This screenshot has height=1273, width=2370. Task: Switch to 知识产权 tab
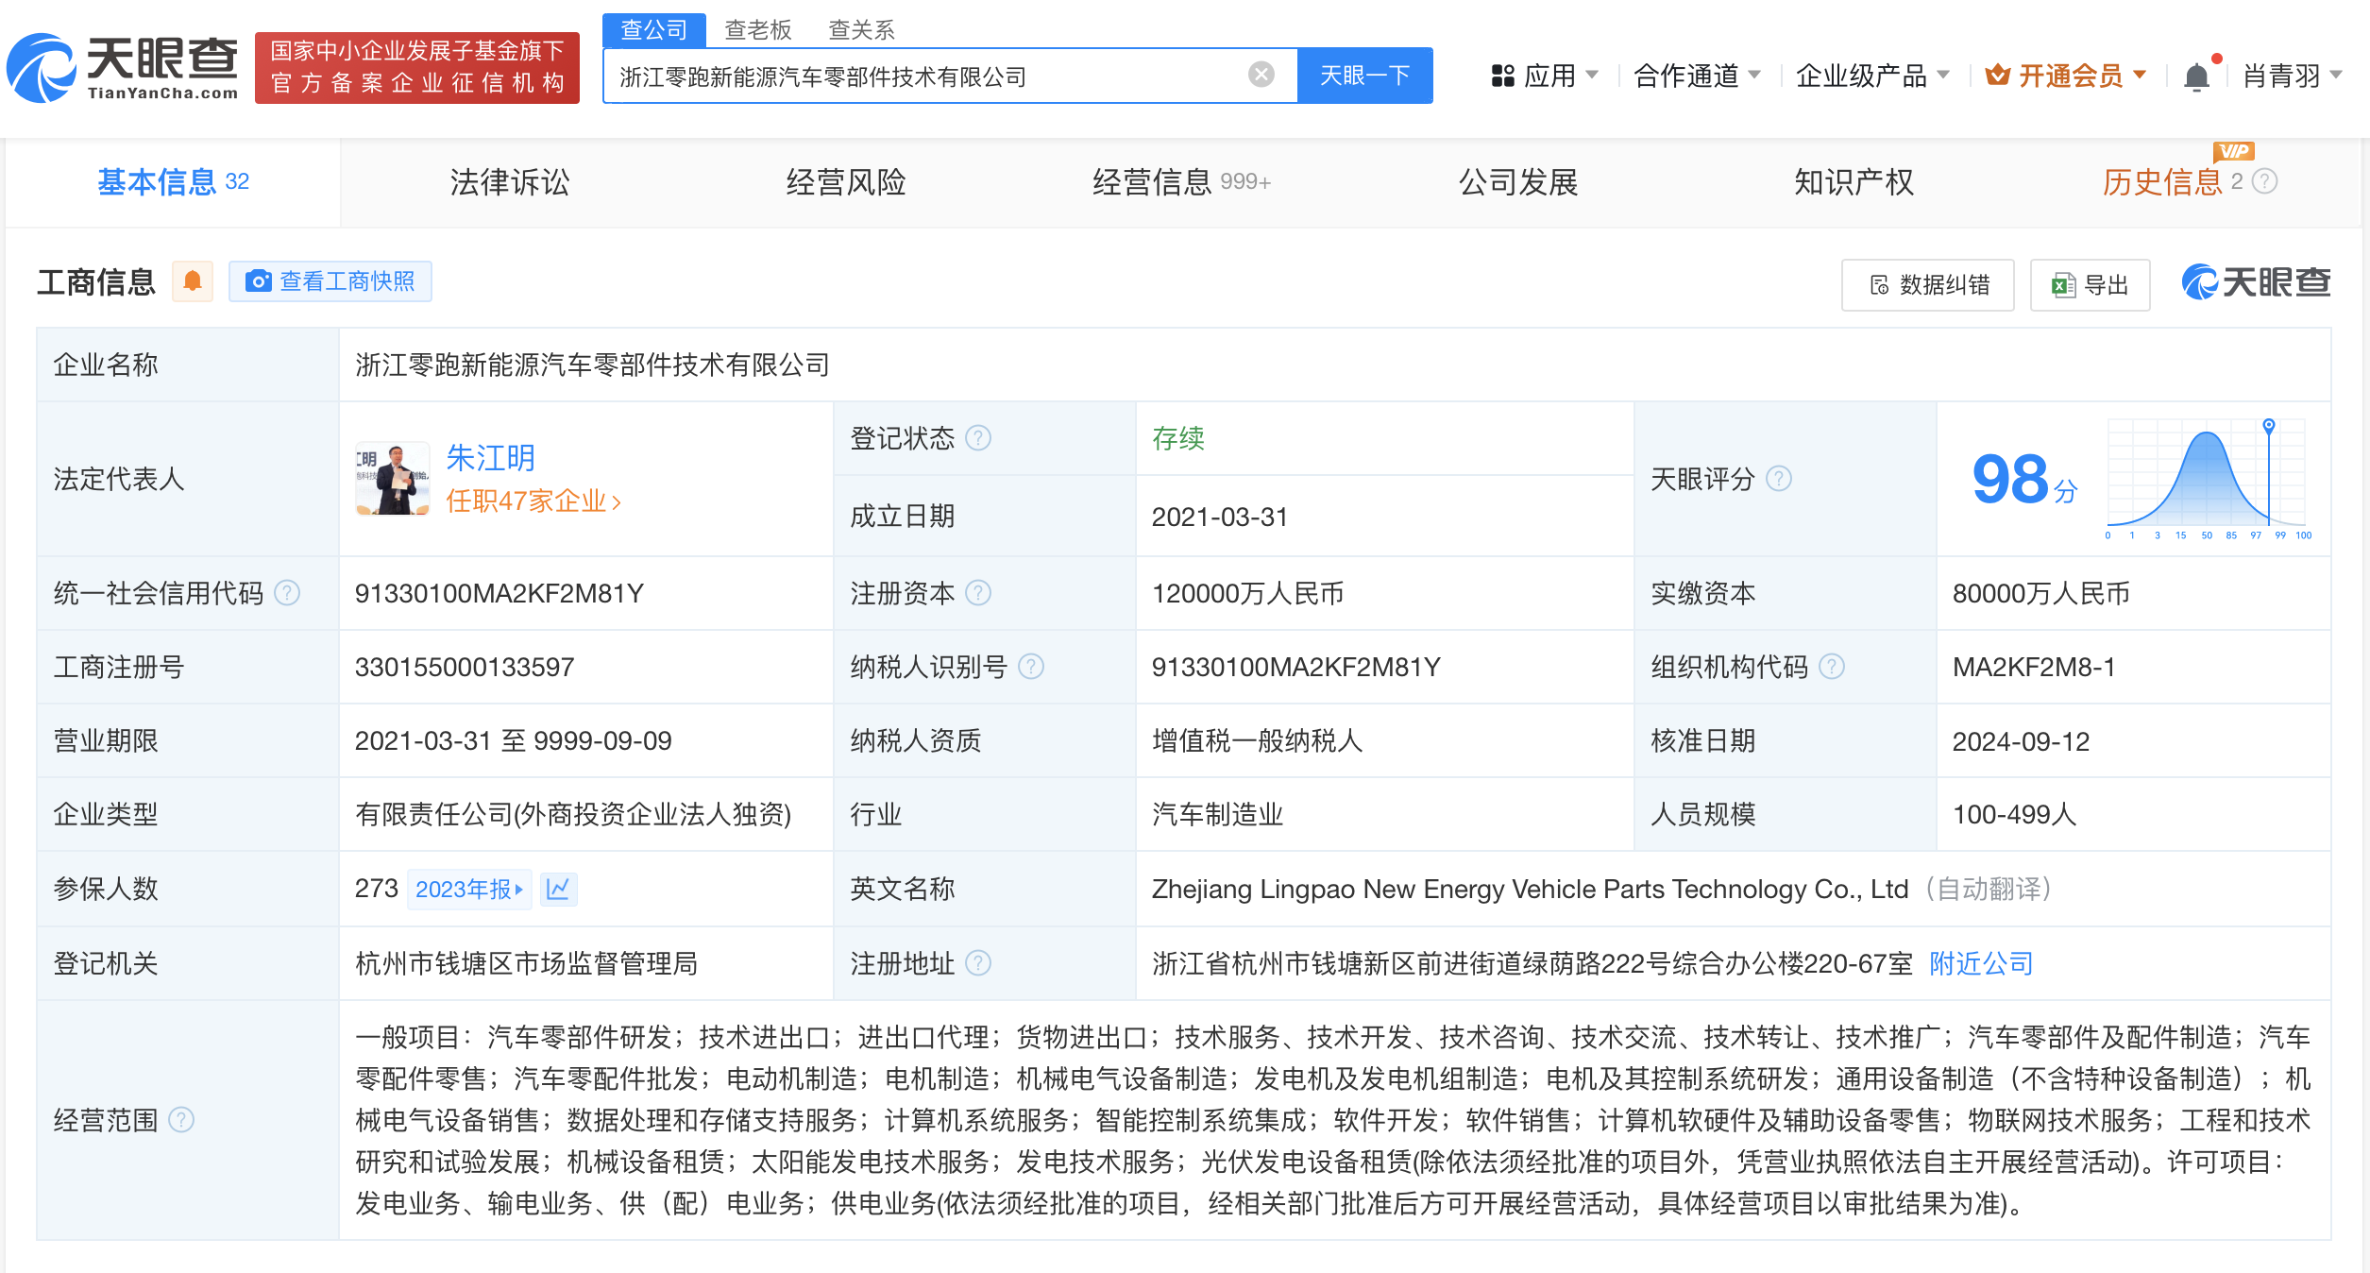pos(1854,181)
